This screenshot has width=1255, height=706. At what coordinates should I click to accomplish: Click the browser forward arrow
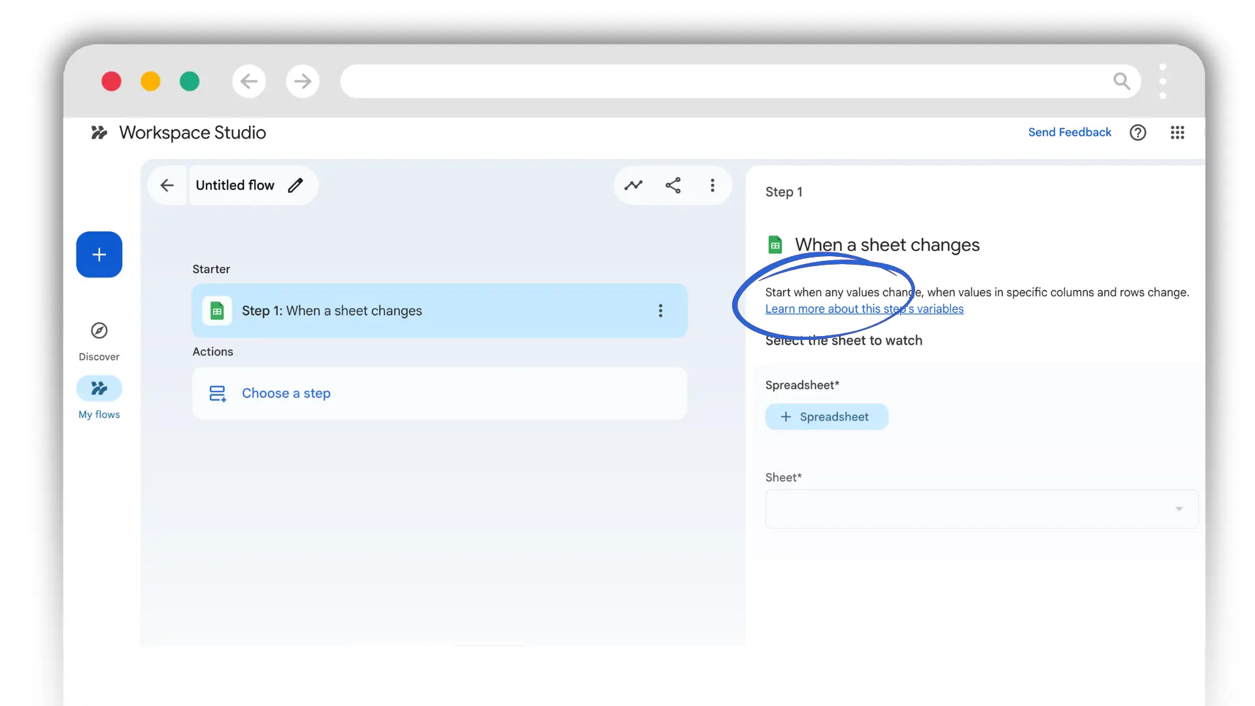pyautogui.click(x=303, y=81)
